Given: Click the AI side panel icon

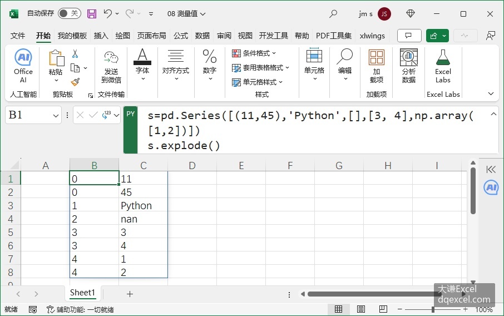Looking at the screenshot, I should 491,187.
